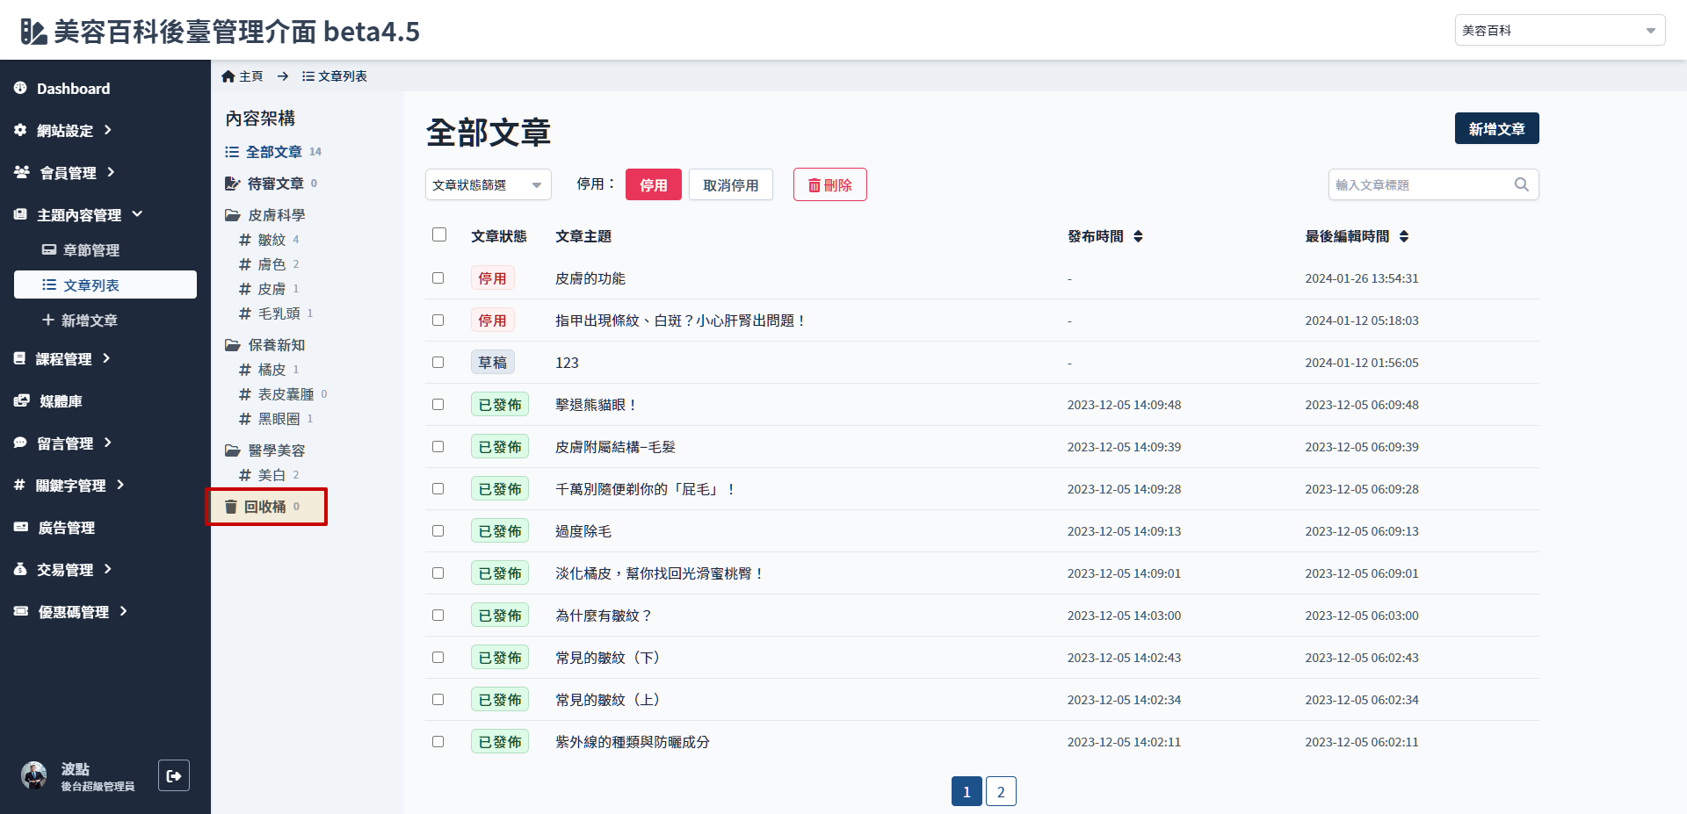The height and width of the screenshot is (814, 1687).
Task: Check the box for 常見的皺紋（下）
Action: click(x=438, y=657)
